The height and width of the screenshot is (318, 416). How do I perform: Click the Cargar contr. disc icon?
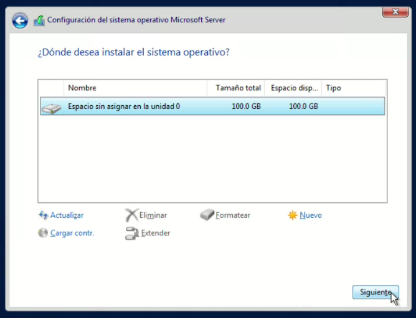point(43,233)
